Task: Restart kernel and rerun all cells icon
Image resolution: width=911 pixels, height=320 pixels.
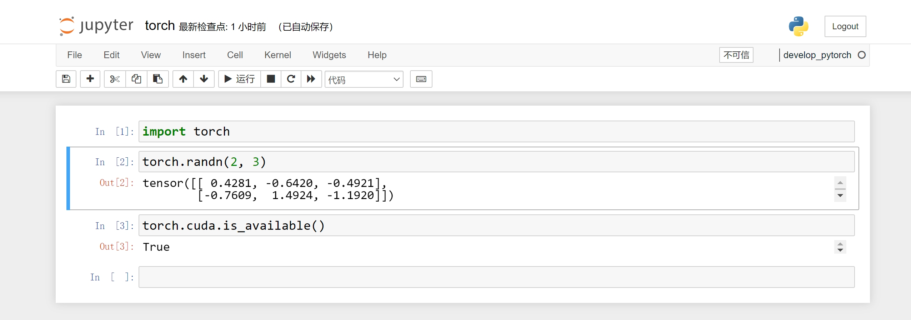Action: coord(311,79)
